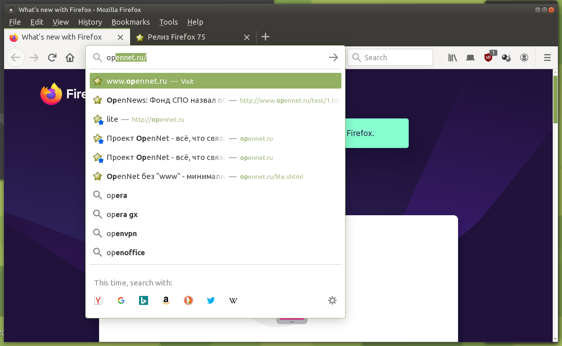Open the lite bookmark suggestion
This screenshot has height=346, width=562.
[215, 119]
